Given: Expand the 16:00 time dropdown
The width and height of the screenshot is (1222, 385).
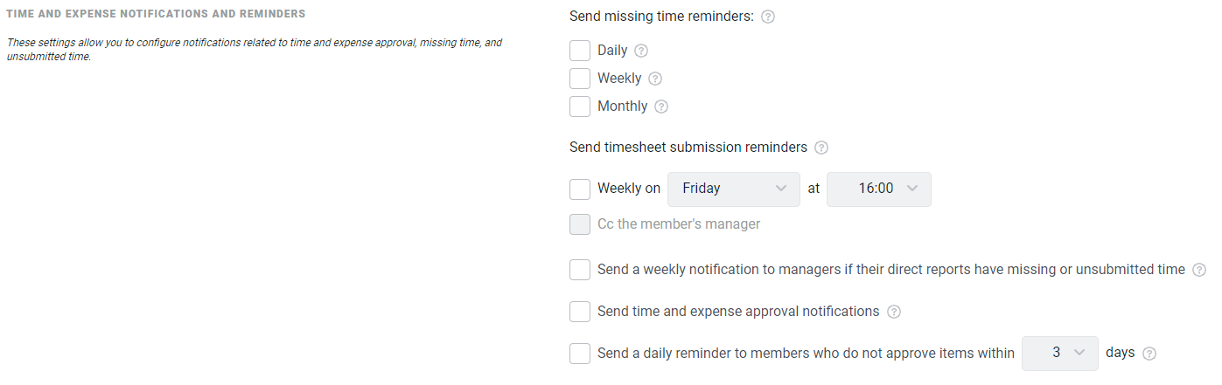Looking at the screenshot, I should tap(879, 189).
